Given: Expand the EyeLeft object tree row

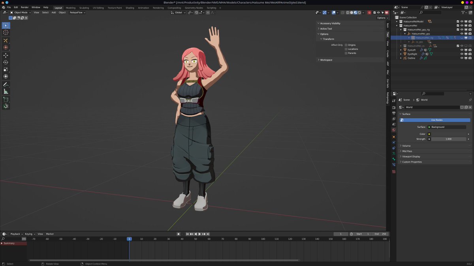Looking at the screenshot, I should pos(401,50).
